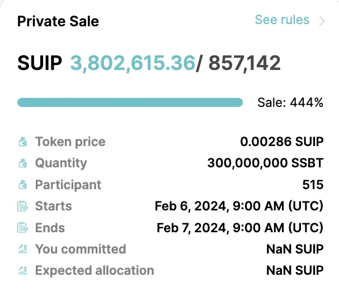
Task: Click the chart icon beside Expected allocation
Action: 23,270
